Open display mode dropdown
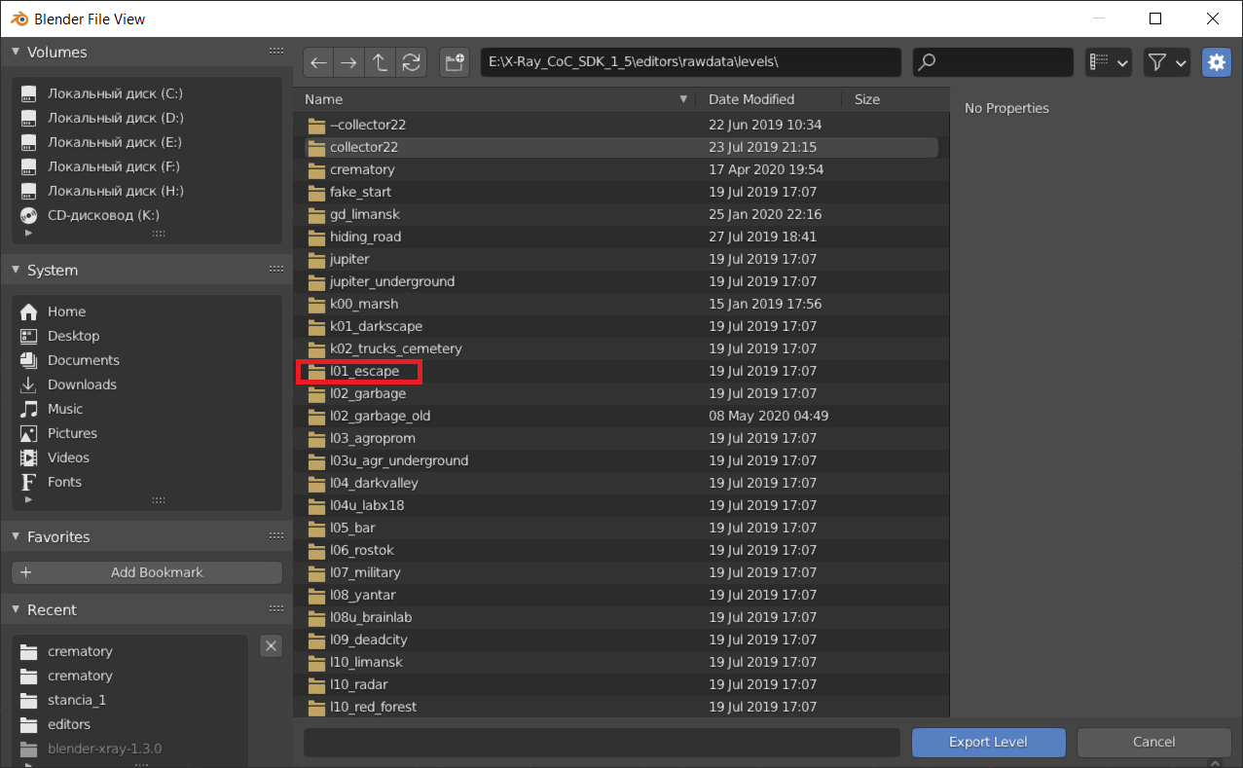The width and height of the screenshot is (1243, 768). pos(1109,62)
